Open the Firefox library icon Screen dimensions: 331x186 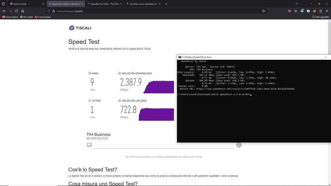click(296, 11)
